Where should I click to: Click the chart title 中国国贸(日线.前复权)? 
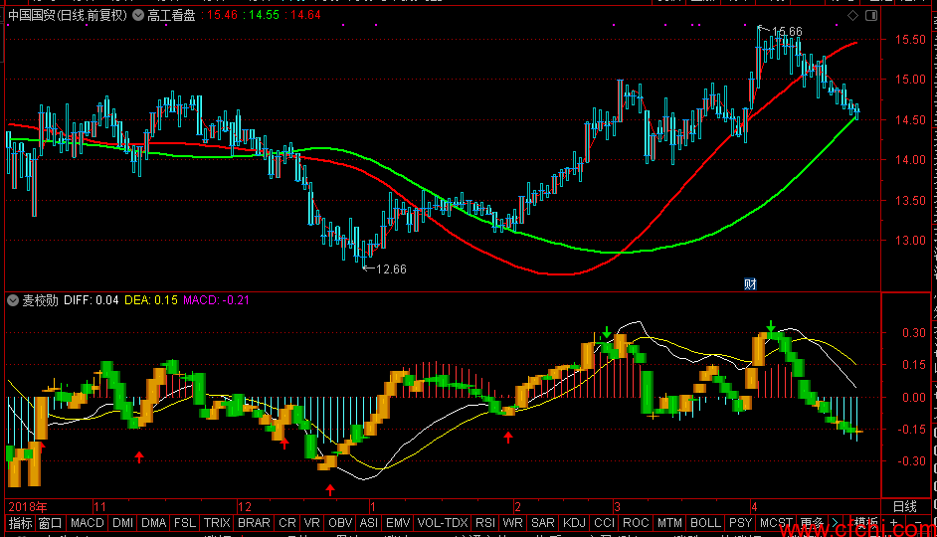[68, 15]
